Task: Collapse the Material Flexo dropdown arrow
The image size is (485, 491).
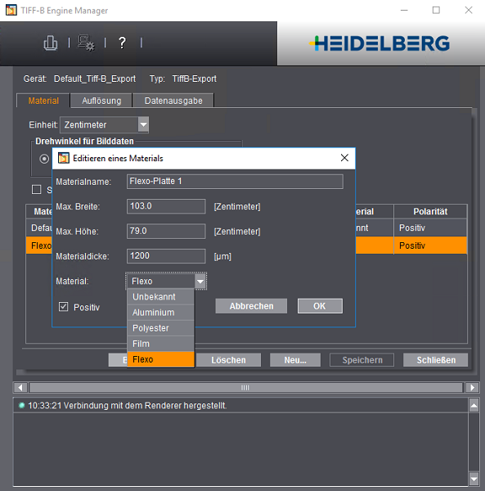Action: [200, 282]
